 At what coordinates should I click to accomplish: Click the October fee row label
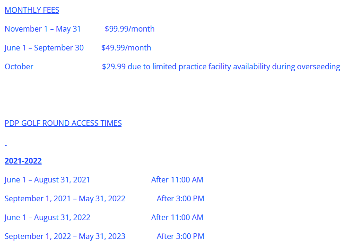tap(19, 66)
